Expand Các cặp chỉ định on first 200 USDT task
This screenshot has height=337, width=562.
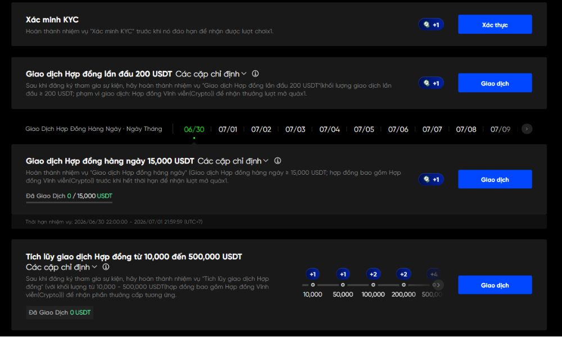coord(211,74)
